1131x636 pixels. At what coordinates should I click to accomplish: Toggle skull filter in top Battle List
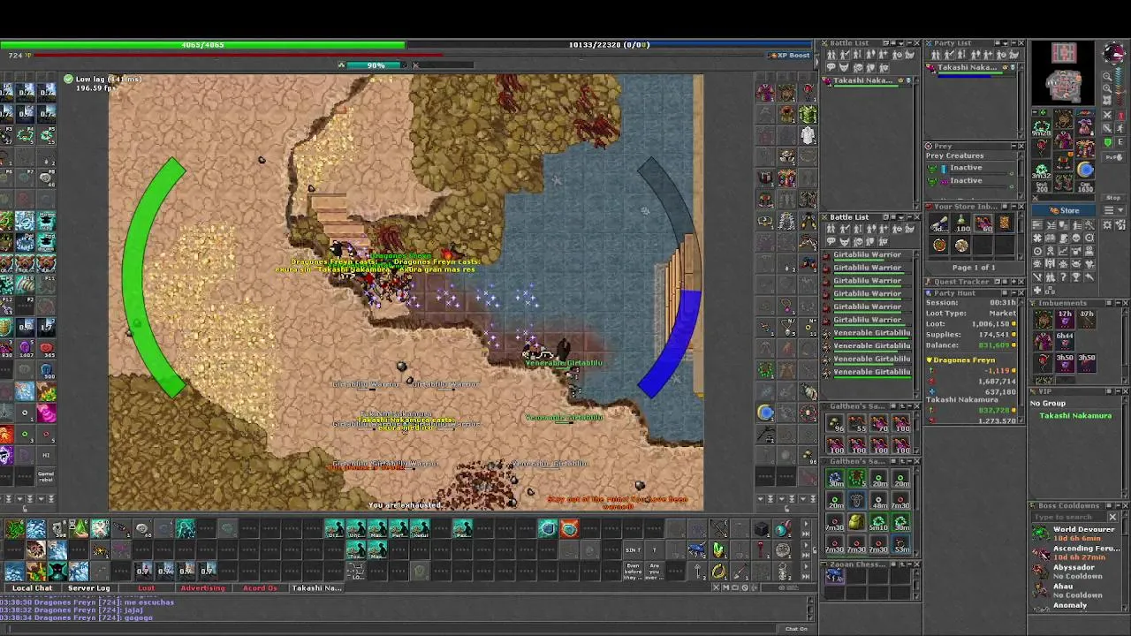pyautogui.click(x=857, y=67)
